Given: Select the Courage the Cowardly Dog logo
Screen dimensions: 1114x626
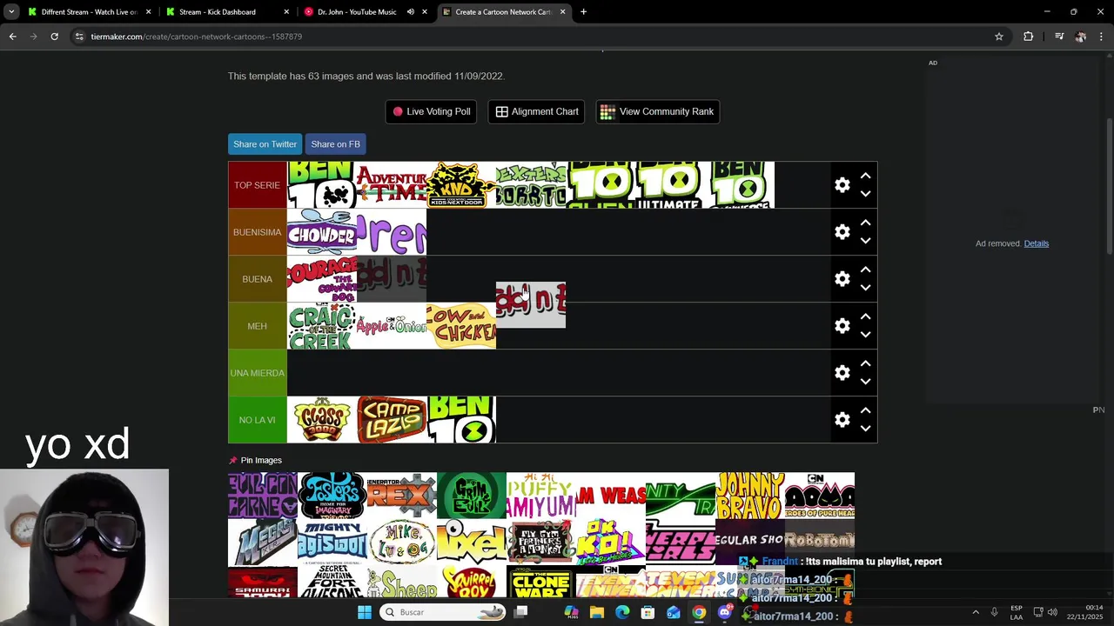Looking at the screenshot, I should tap(322, 279).
